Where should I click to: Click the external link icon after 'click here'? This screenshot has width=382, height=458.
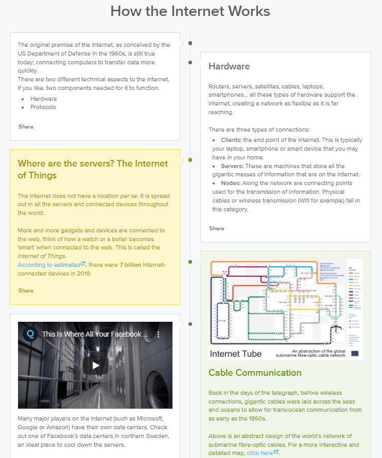[276, 451]
